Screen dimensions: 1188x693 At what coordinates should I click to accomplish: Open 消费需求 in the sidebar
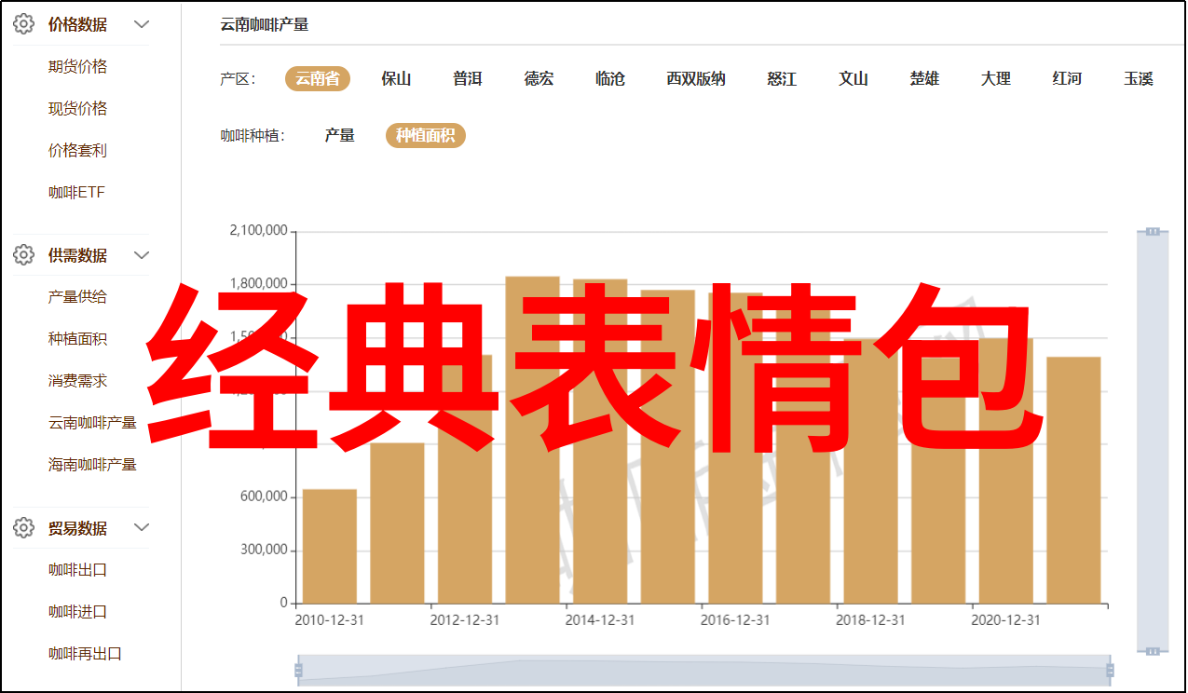point(78,381)
